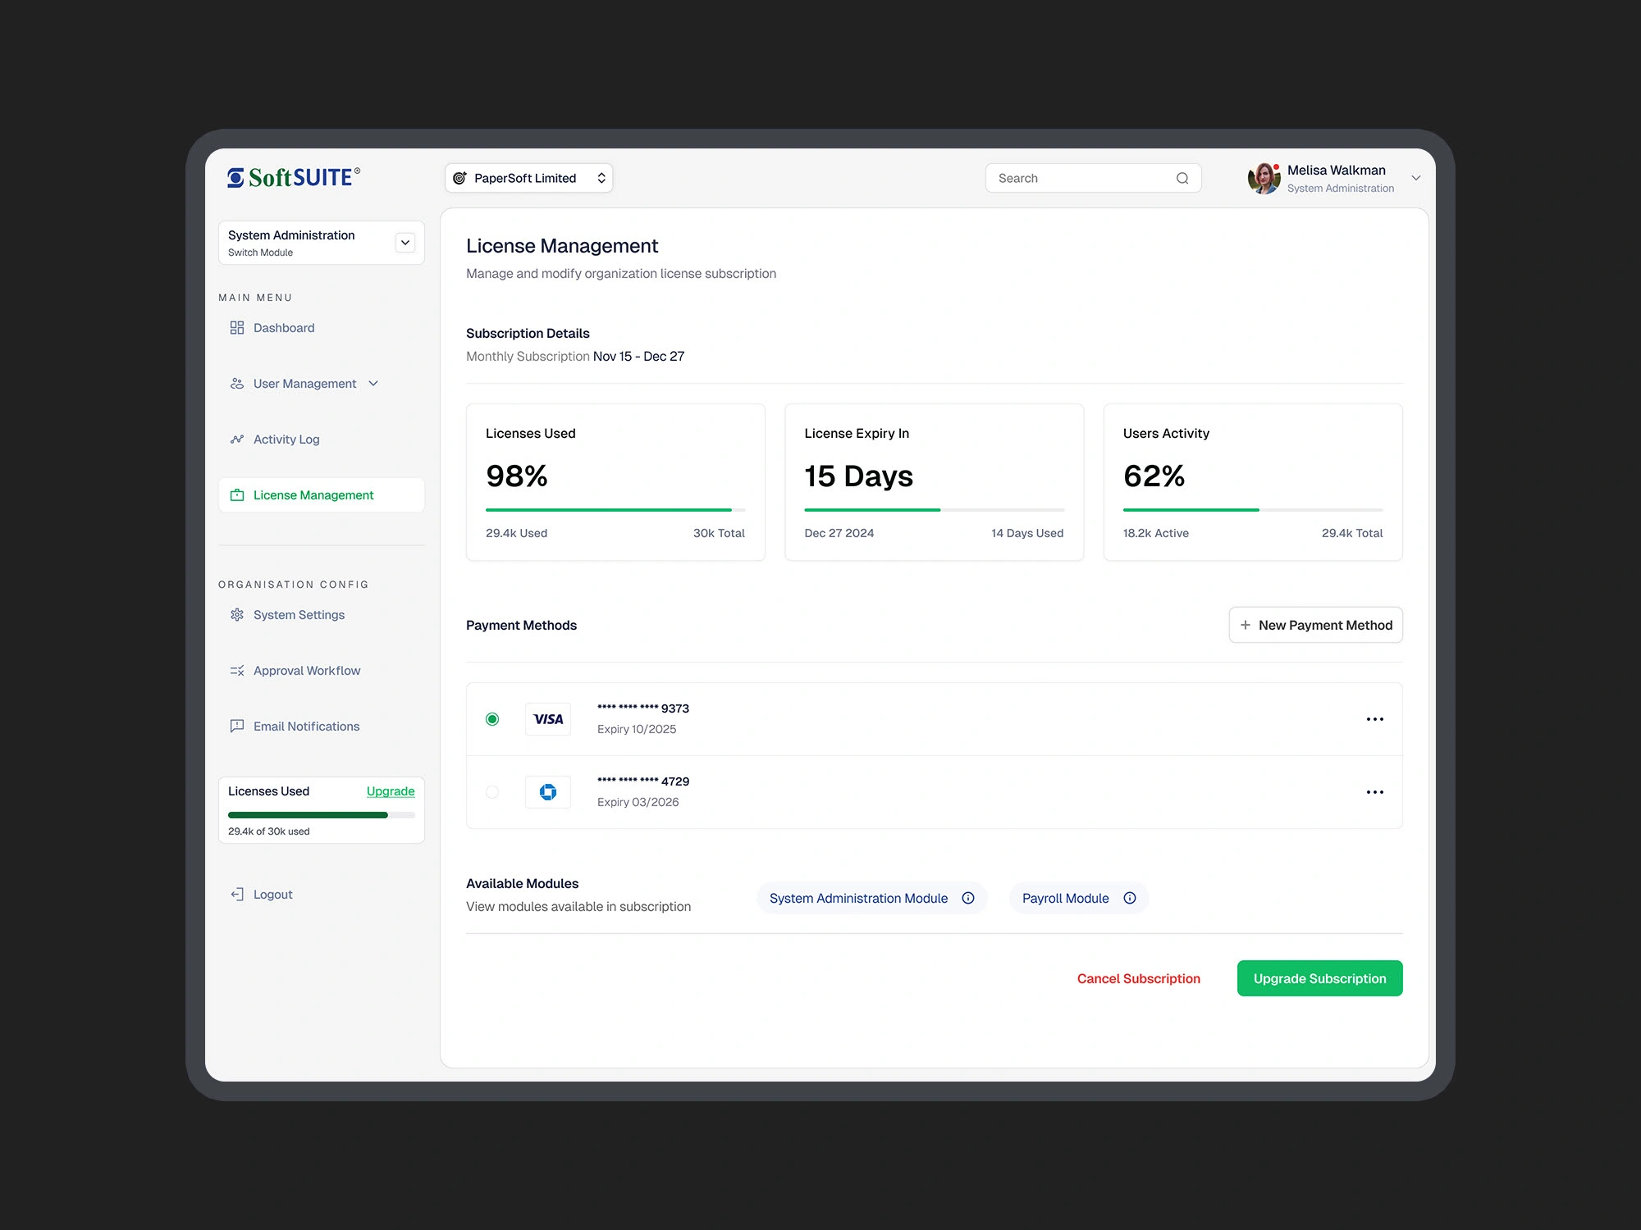Expand the User Management submenu chevron
1641x1230 pixels.
(x=373, y=384)
